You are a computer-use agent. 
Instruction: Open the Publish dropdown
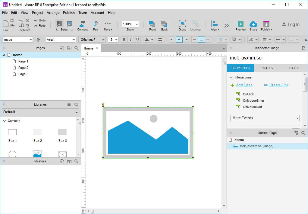(266, 26)
